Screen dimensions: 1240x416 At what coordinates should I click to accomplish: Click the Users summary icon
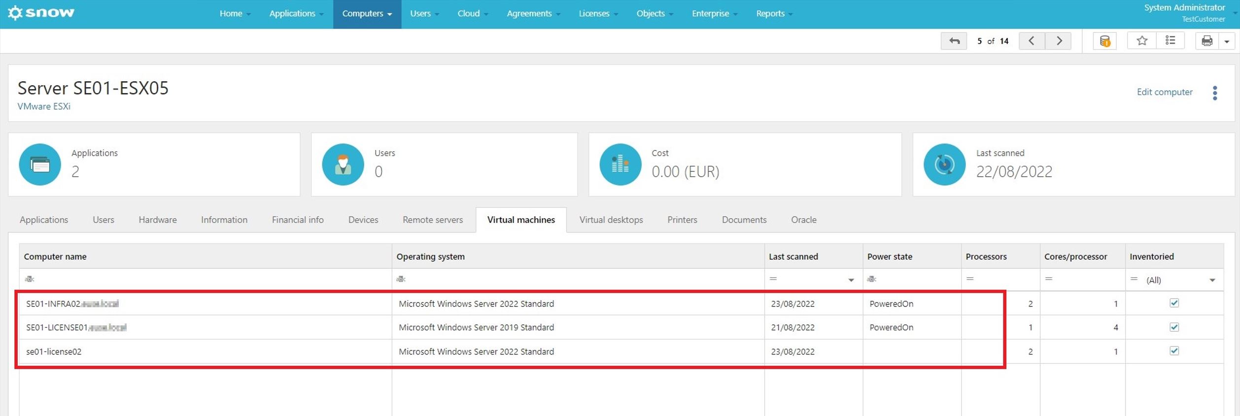(x=343, y=164)
